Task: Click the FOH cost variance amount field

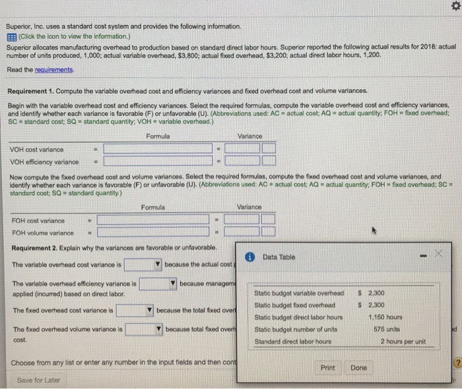Action: (242, 219)
